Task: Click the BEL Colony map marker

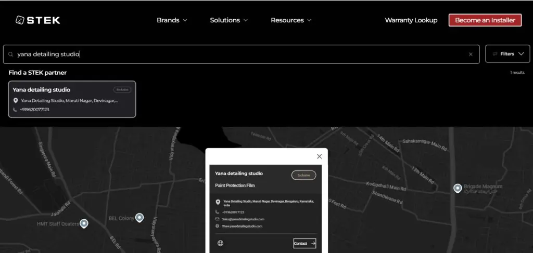Action: (x=139, y=218)
